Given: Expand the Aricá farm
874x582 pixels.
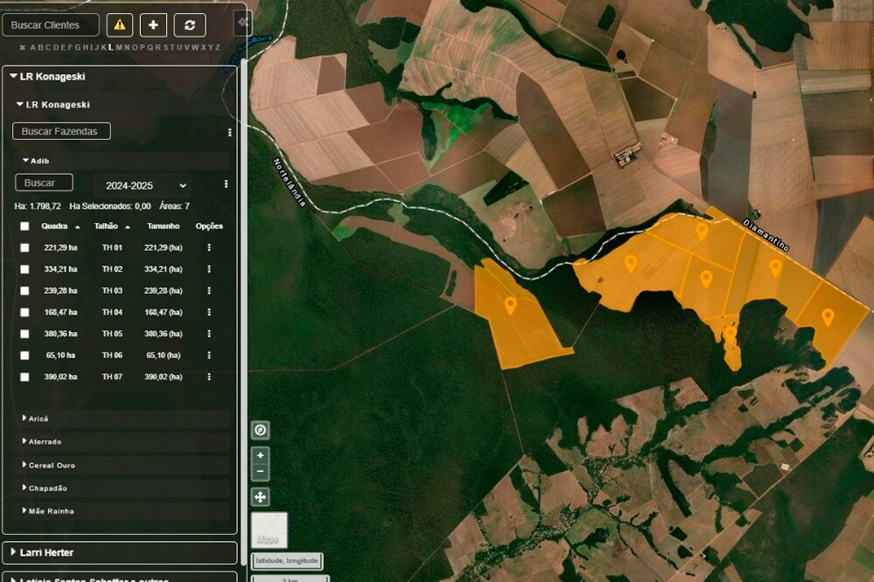Looking at the screenshot, I should 24,418.
